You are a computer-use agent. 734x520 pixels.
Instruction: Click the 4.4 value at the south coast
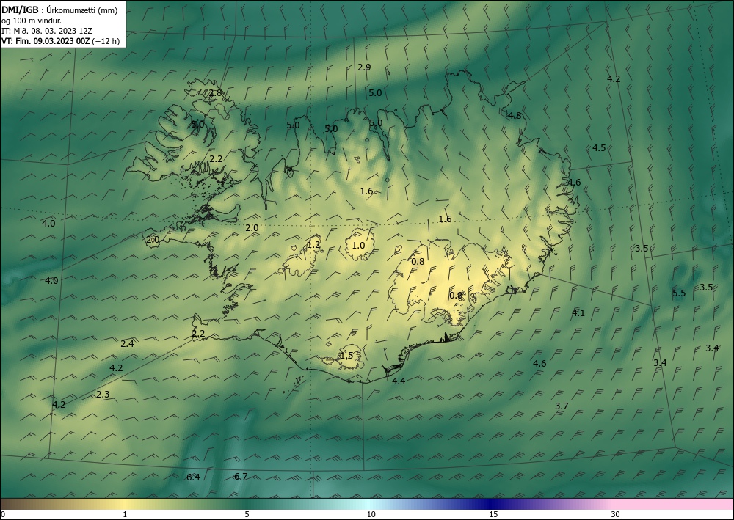coord(399,381)
